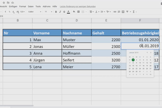Increase decimal places (.00 icon)

coord(18,12)
